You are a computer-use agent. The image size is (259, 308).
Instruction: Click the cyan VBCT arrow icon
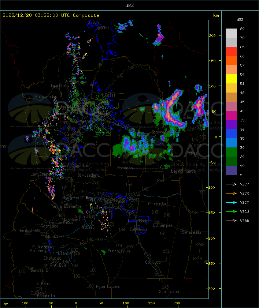[231, 202]
